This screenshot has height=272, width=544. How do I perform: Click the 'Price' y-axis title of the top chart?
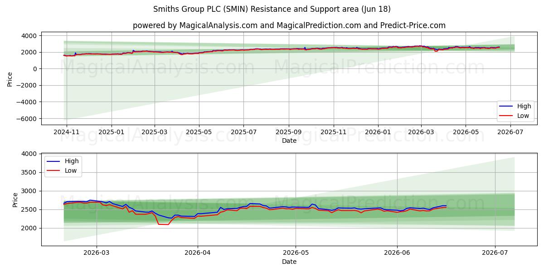10,78
